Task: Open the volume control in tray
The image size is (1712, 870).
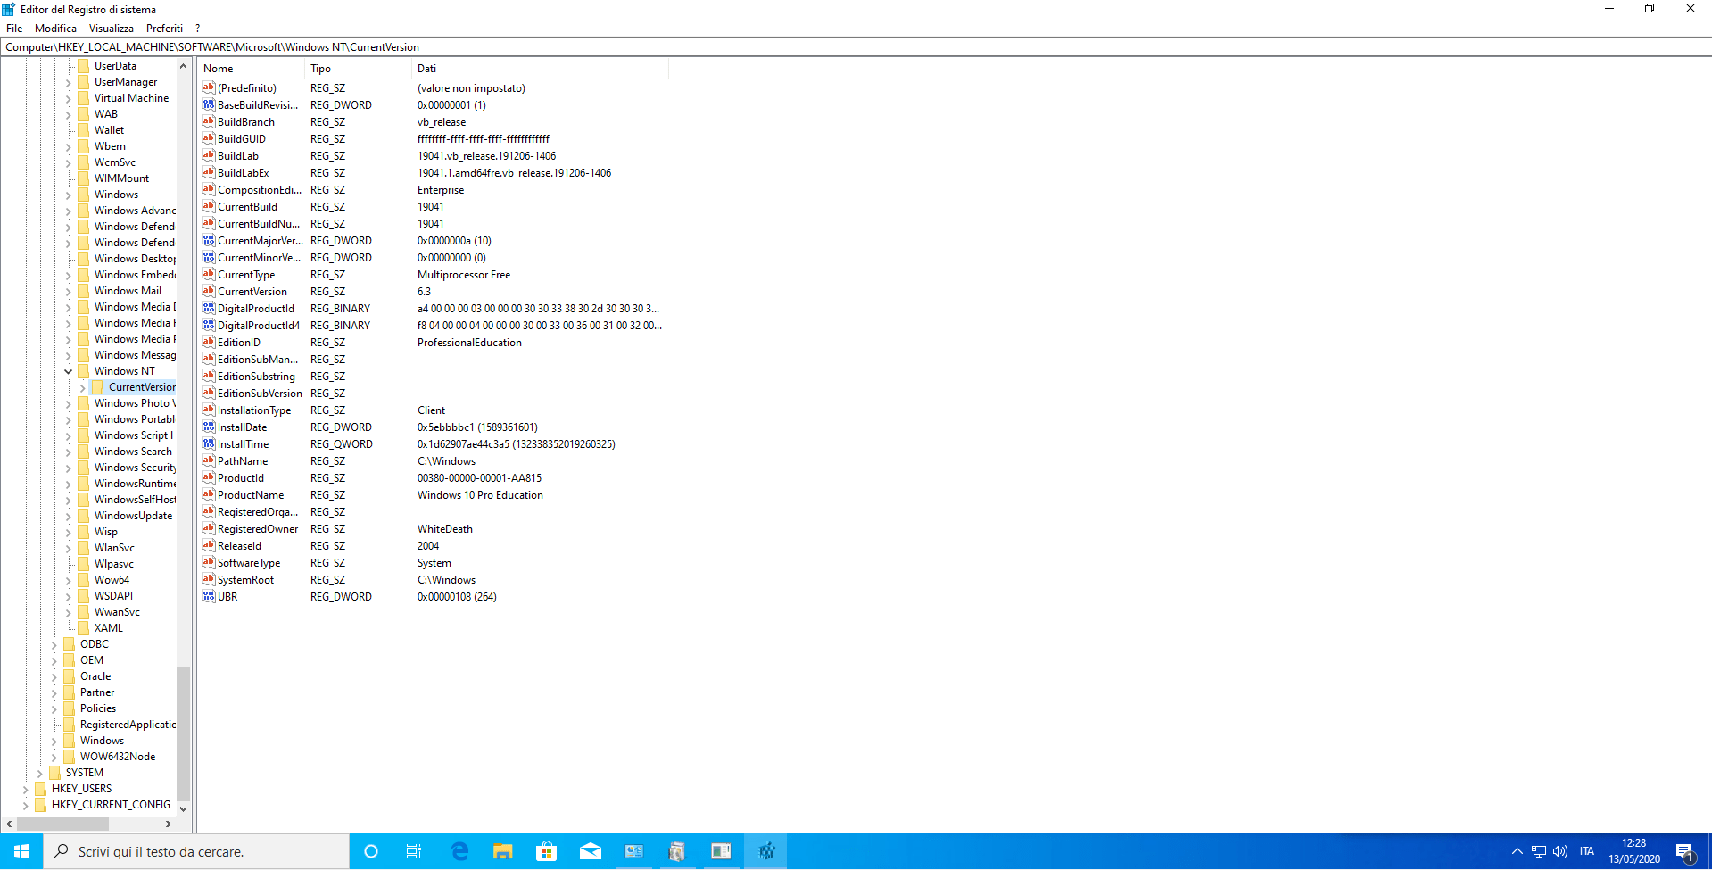Action: 1560,851
